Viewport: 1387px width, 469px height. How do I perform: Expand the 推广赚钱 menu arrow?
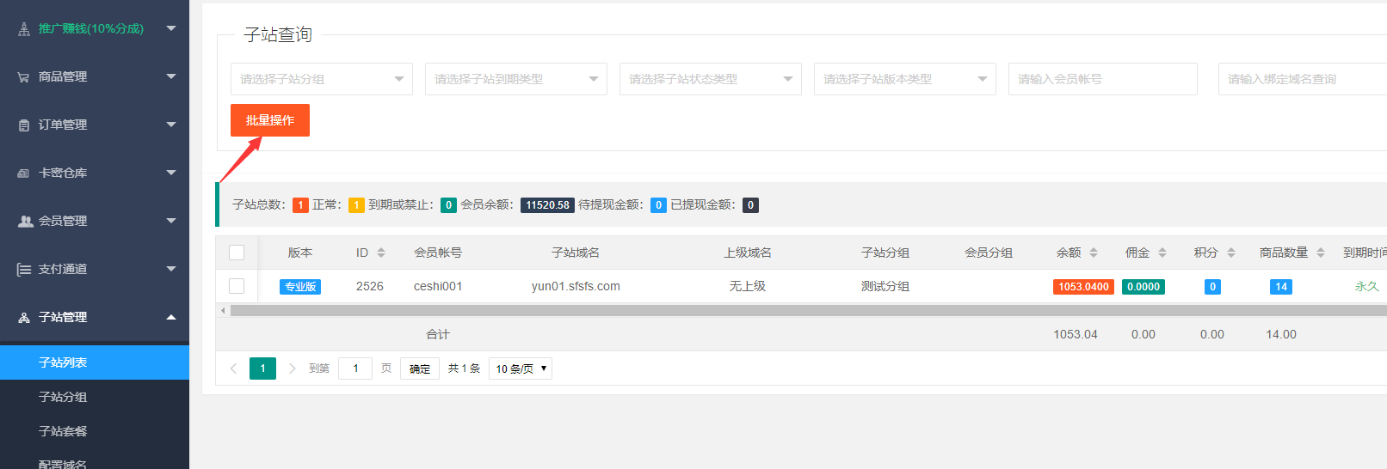tap(171, 28)
